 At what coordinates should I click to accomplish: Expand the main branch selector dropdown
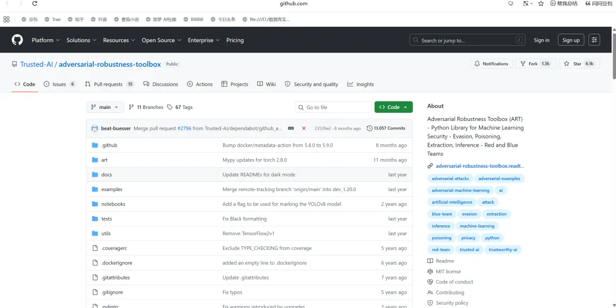click(105, 107)
